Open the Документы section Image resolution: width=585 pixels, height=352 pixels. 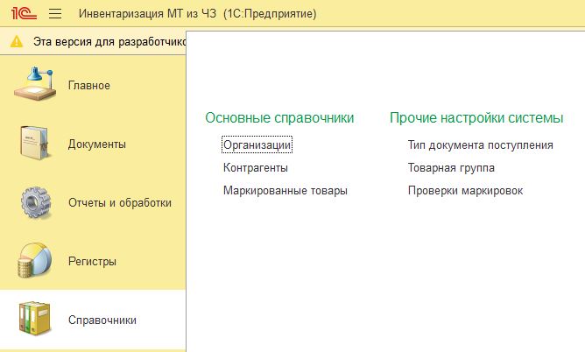97,144
